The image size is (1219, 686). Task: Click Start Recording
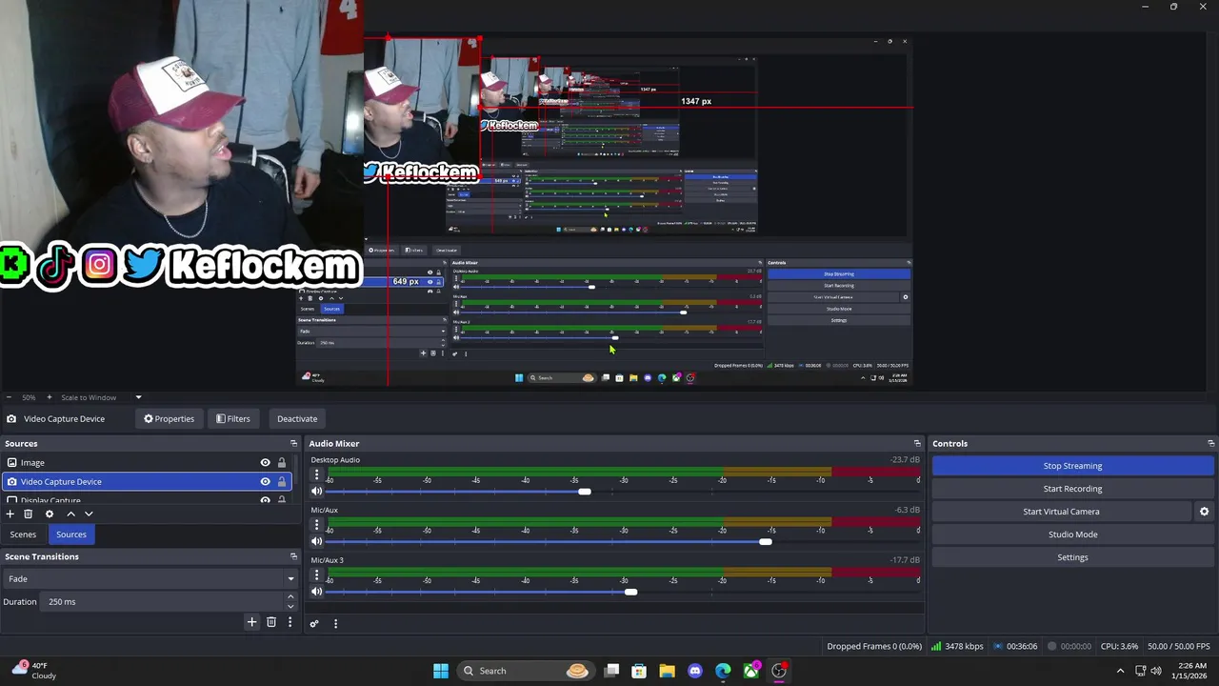coord(1072,489)
